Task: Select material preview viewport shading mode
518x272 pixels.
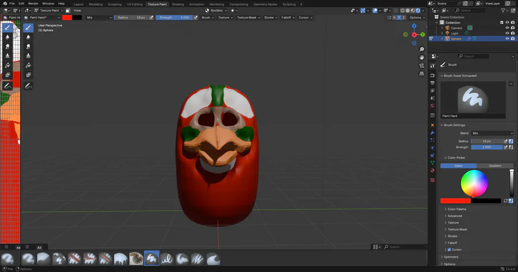Action: [x=413, y=10]
